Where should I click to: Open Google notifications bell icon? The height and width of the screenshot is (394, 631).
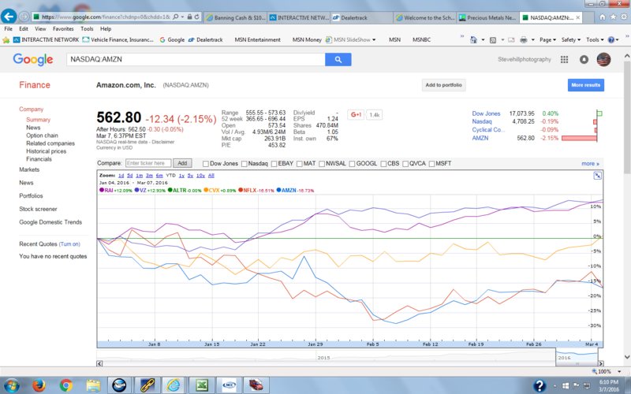pyautogui.click(x=584, y=60)
